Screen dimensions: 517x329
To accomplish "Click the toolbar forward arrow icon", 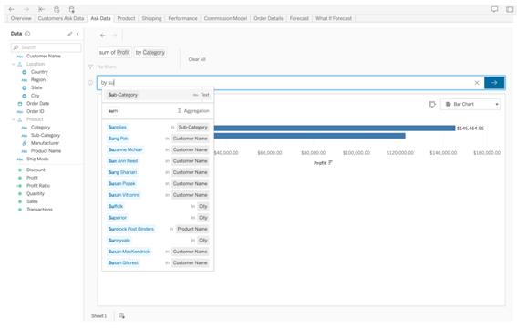I will (26, 9).
